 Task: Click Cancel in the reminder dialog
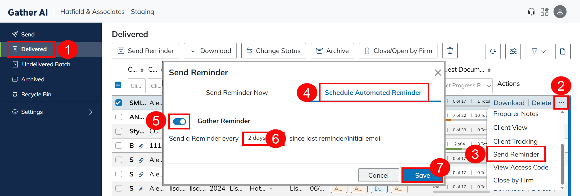pos(378,175)
